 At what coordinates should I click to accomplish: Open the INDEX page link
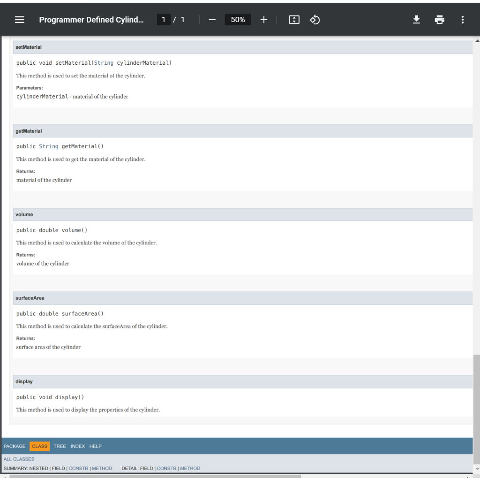(77, 446)
